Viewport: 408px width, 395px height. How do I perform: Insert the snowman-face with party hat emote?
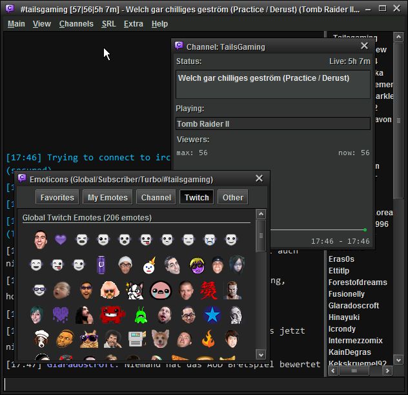point(149,266)
